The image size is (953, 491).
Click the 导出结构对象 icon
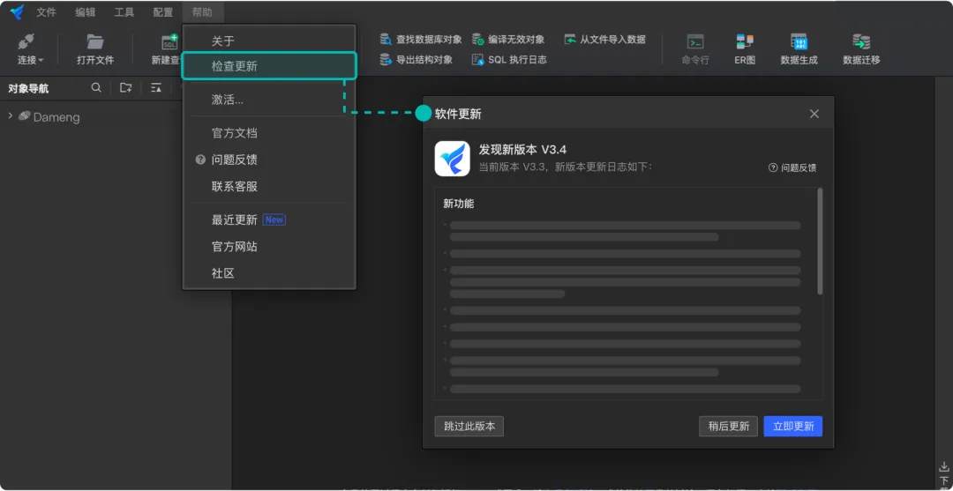[x=386, y=59]
